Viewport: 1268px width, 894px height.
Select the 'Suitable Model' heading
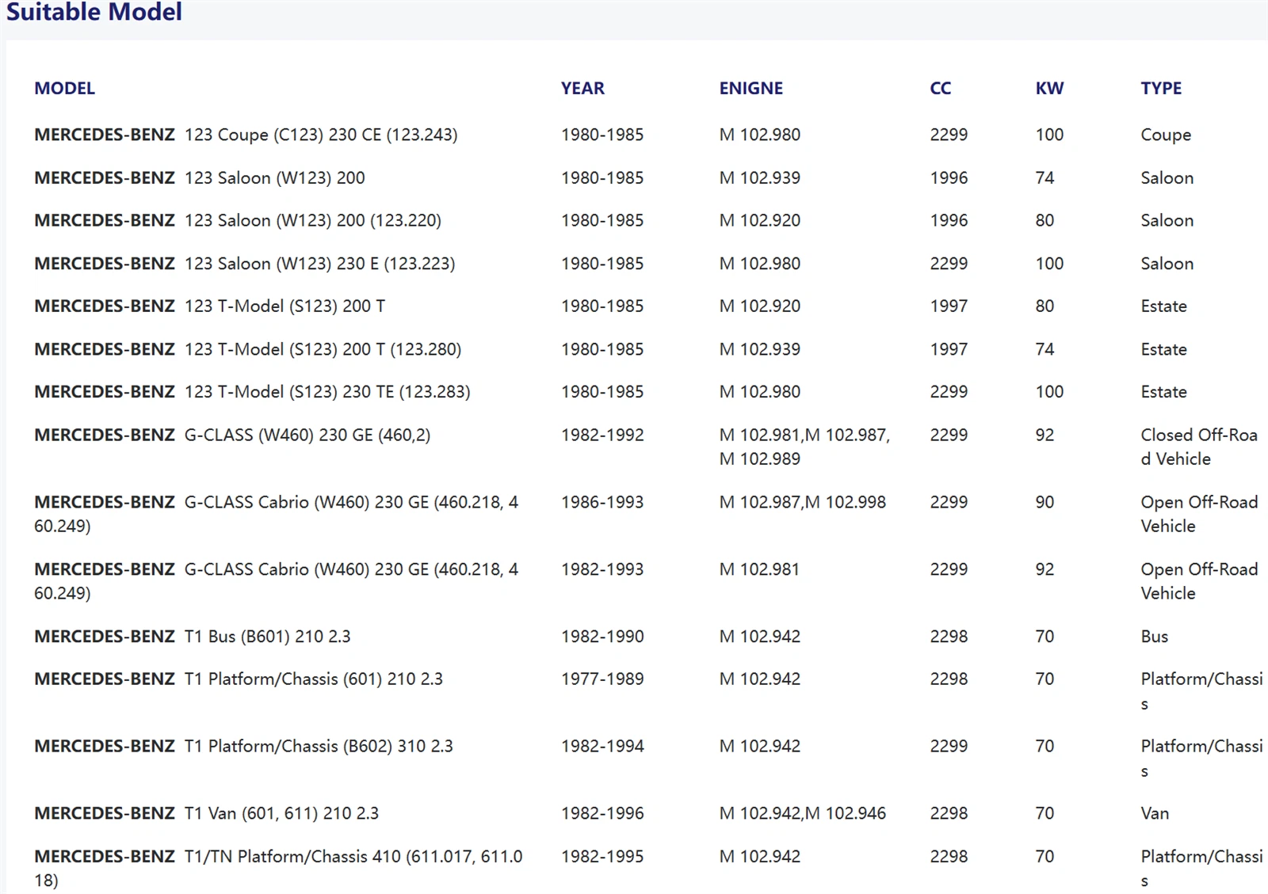click(x=94, y=12)
